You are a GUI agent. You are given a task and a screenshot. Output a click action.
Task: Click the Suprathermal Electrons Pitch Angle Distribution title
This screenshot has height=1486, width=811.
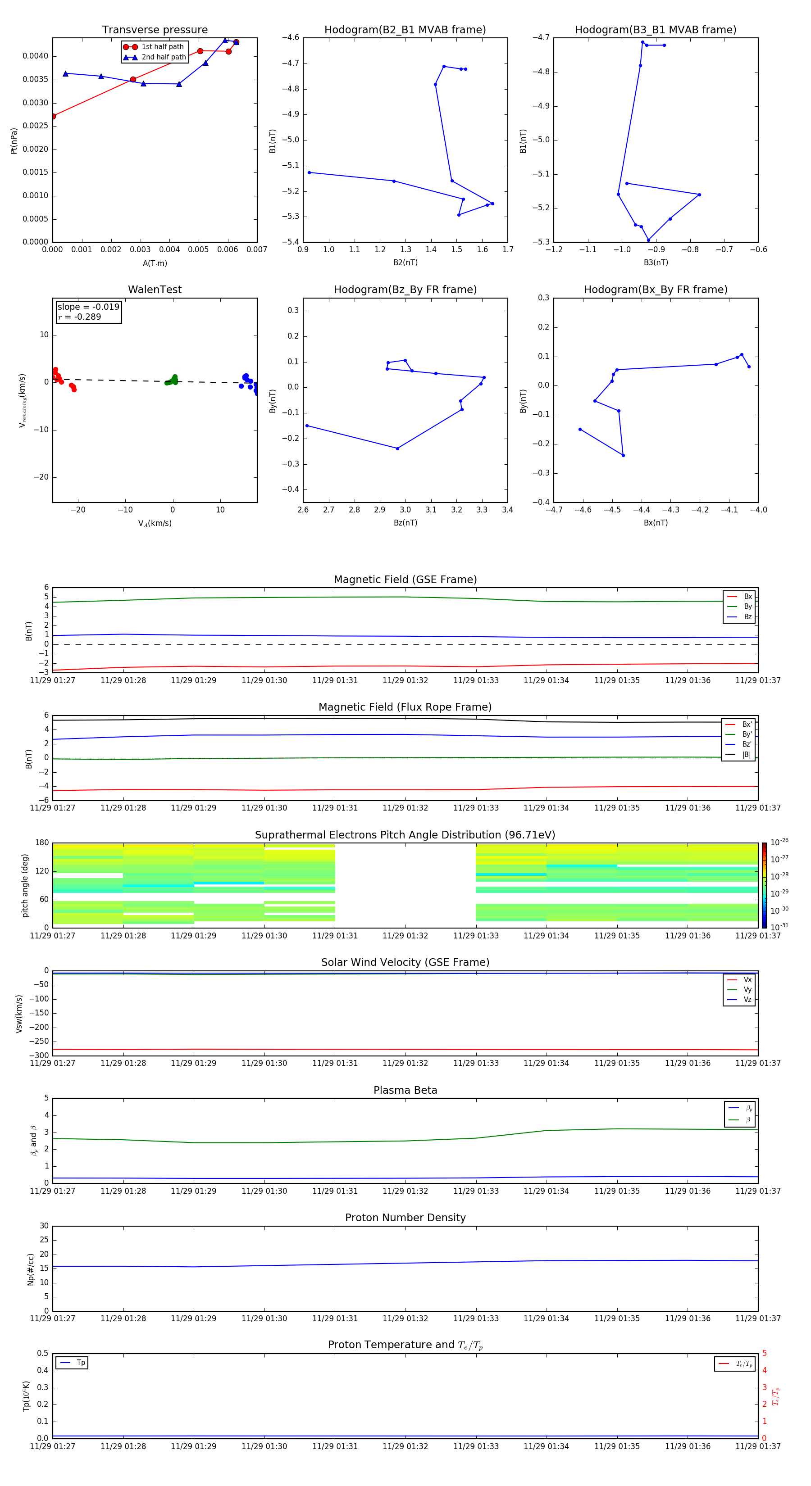coord(405,835)
